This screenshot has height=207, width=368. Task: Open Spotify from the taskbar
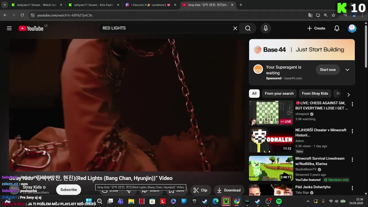coord(279,201)
